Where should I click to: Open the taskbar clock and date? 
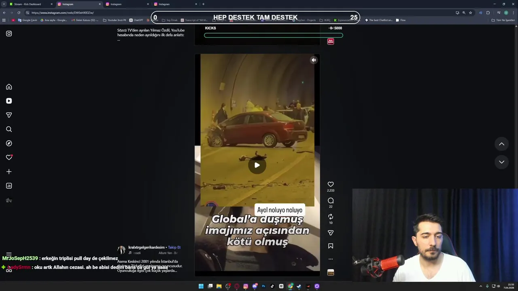pyautogui.click(x=509, y=286)
